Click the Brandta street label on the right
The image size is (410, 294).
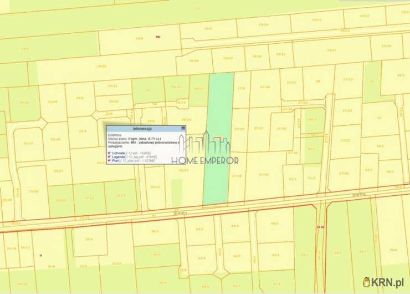point(359,195)
